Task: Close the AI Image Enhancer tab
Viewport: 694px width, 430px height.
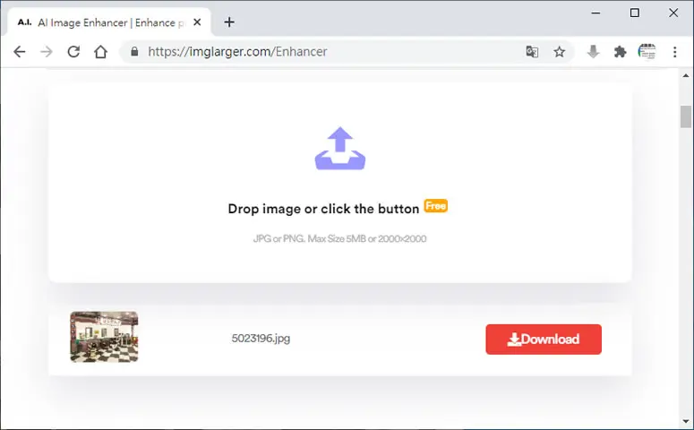Action: 197,22
